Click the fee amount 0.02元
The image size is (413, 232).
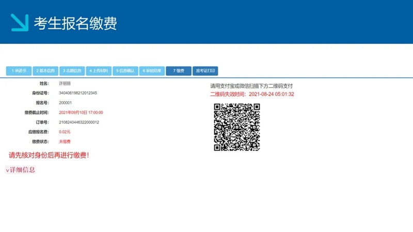coord(65,132)
